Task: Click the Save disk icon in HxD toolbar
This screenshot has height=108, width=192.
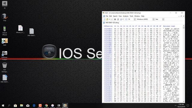Action: [x=111, y=19]
